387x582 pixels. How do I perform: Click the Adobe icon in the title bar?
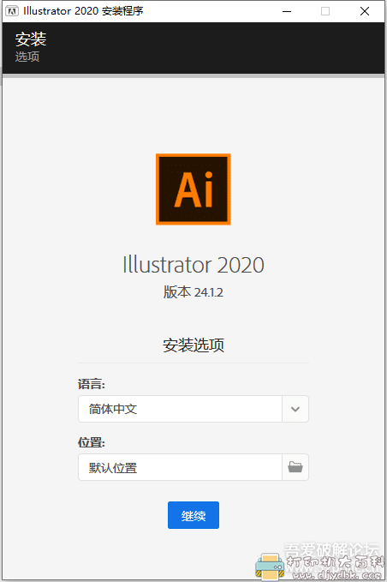click(11, 11)
